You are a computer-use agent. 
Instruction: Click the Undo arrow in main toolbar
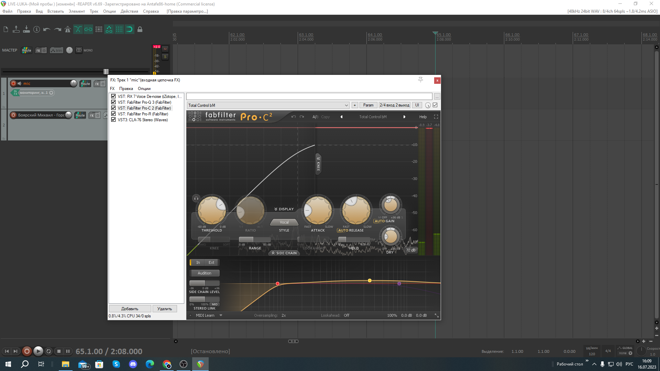[x=47, y=30]
